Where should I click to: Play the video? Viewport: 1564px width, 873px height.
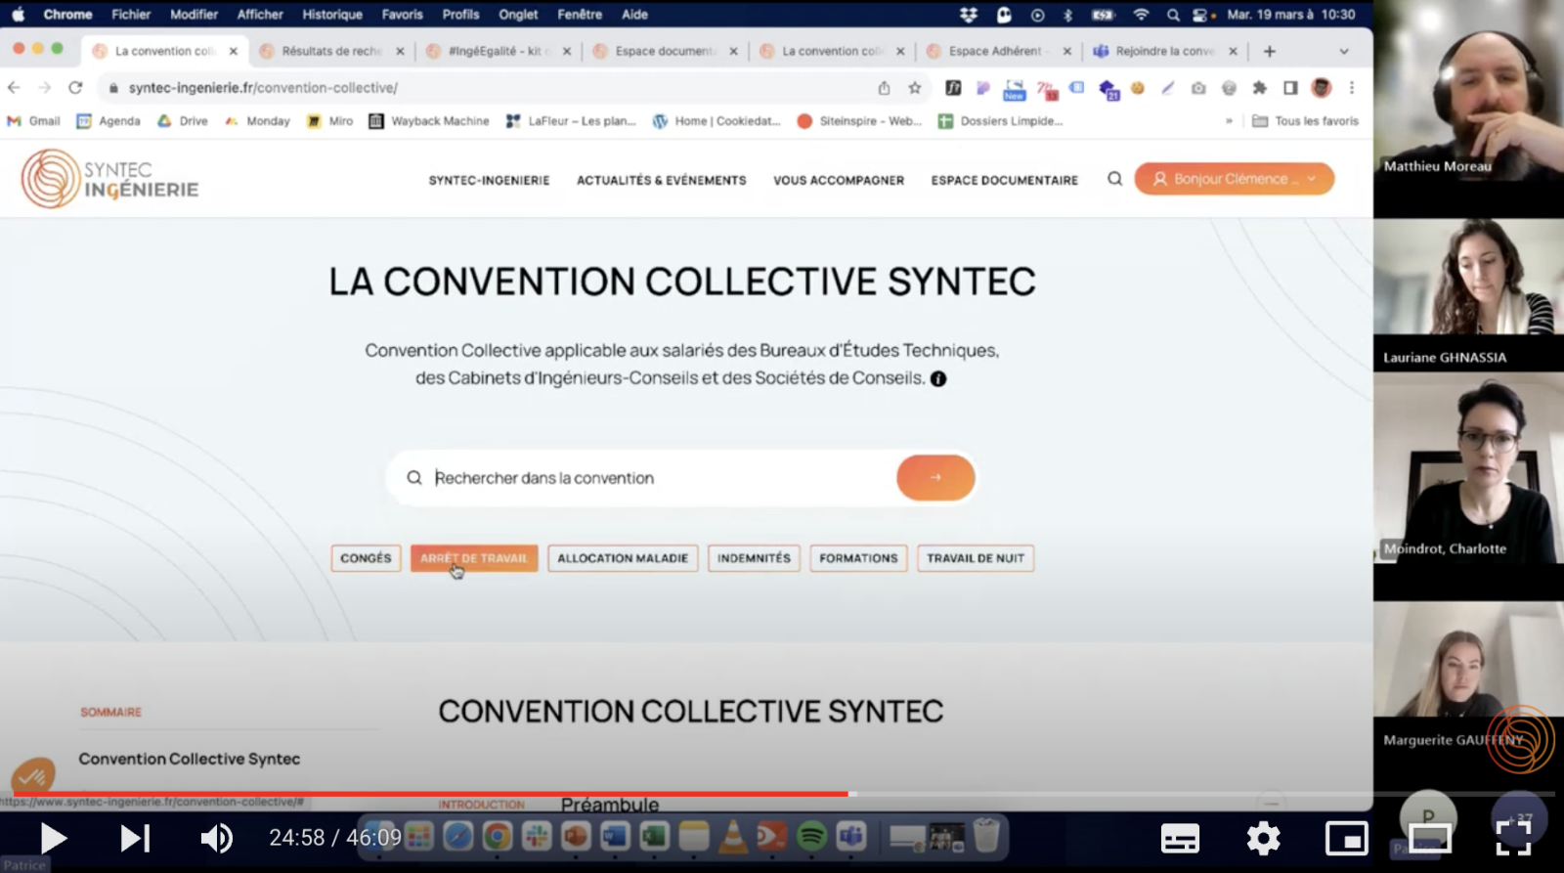click(x=53, y=838)
